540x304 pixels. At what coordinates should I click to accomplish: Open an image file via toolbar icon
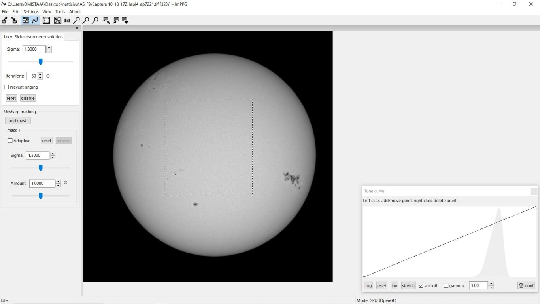(5, 20)
